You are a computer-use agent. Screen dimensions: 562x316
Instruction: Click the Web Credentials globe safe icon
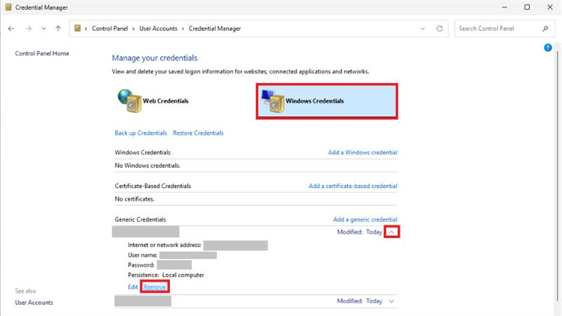pyautogui.click(x=129, y=100)
